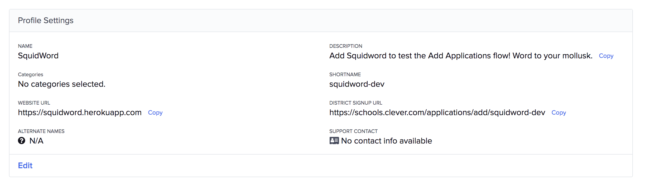Copy the app description text

[x=606, y=56]
